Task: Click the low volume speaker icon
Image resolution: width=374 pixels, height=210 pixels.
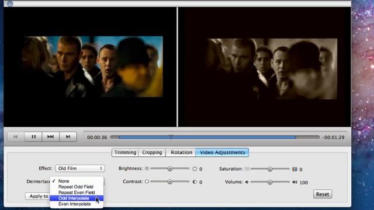Action: (x=247, y=182)
